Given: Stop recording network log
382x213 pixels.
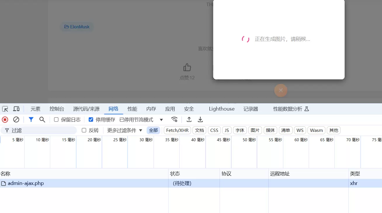Looking at the screenshot, I should [5, 120].
